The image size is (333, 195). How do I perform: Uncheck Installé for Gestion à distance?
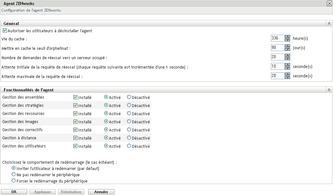point(75,138)
